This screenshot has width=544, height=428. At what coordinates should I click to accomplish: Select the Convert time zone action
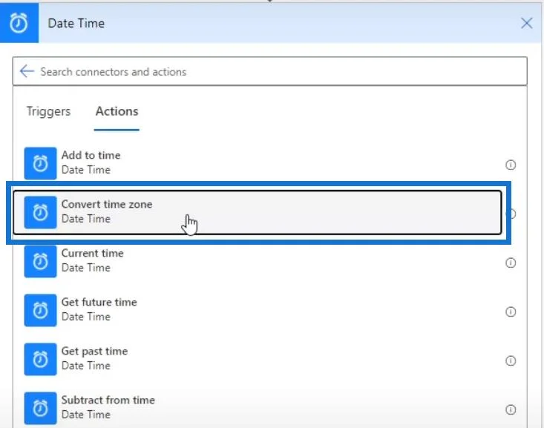coord(258,212)
